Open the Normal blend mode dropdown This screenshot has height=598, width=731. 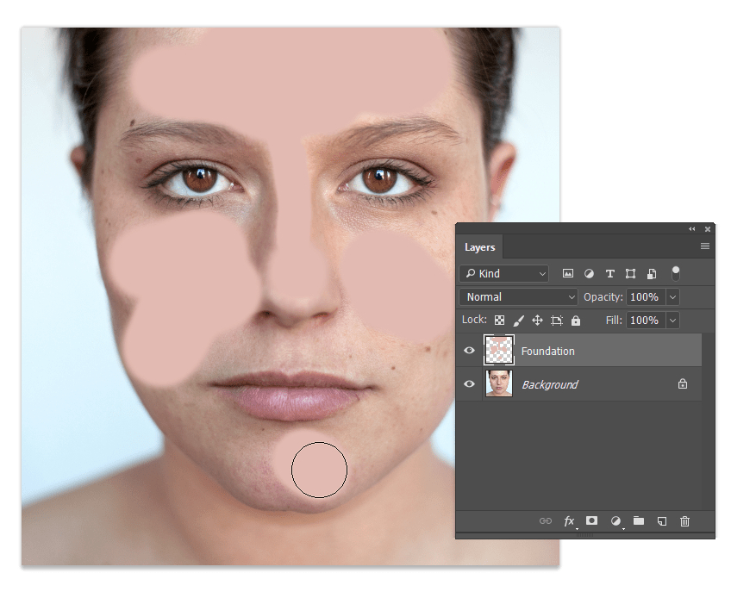[x=519, y=297]
